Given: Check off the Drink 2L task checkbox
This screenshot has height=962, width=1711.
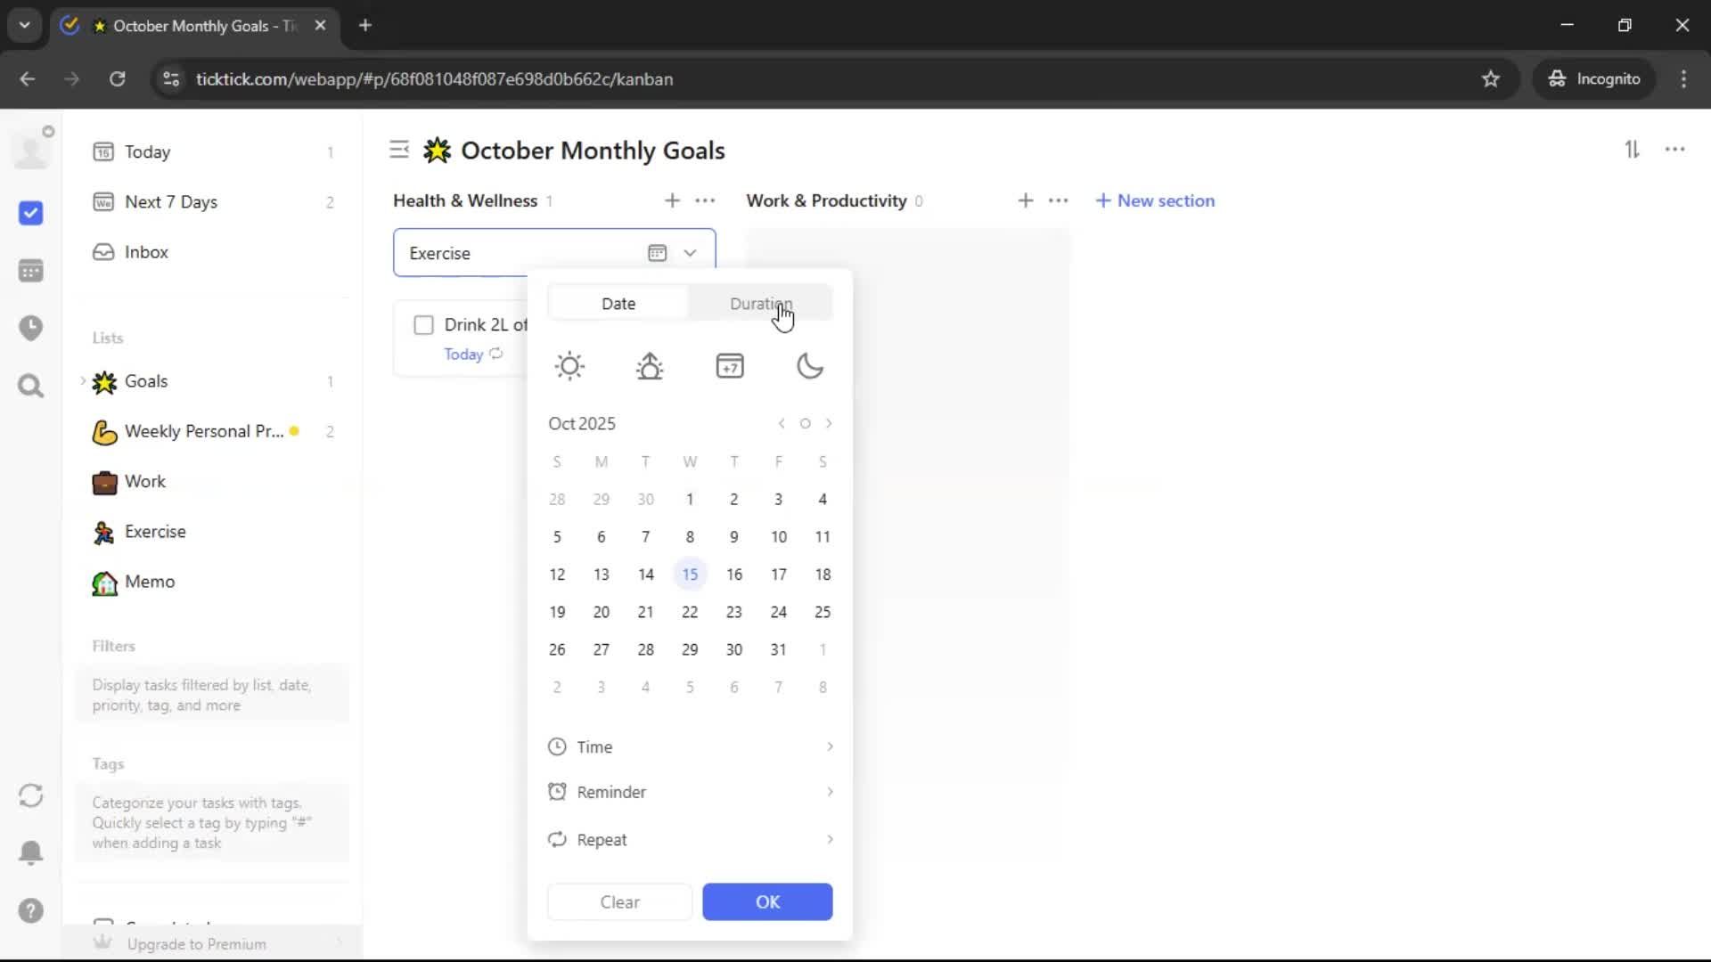Looking at the screenshot, I should [x=423, y=325].
